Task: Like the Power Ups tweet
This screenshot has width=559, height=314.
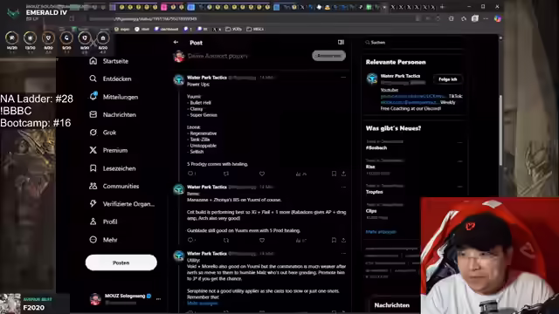Action: tap(262, 174)
